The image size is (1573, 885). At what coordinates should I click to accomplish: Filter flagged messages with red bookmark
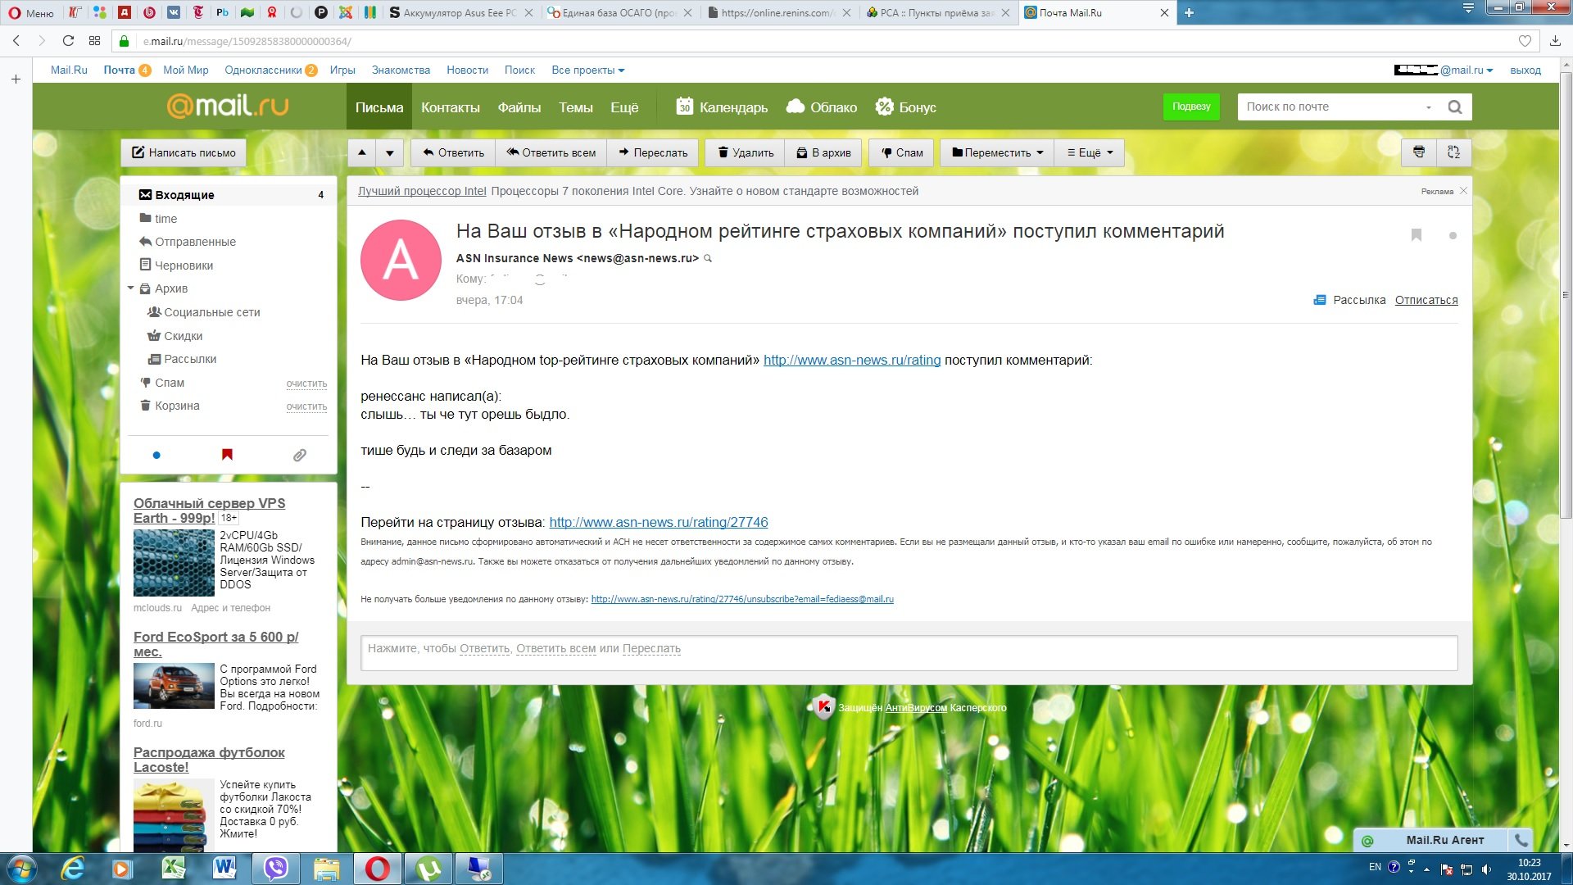[x=227, y=455]
